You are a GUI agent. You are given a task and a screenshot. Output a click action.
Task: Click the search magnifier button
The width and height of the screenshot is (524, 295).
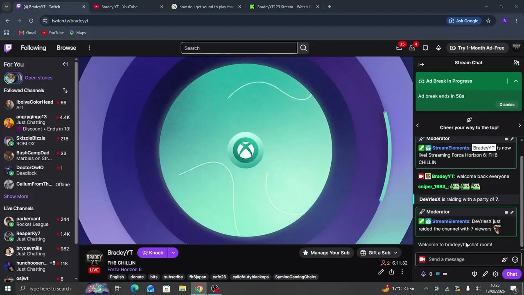[303, 48]
